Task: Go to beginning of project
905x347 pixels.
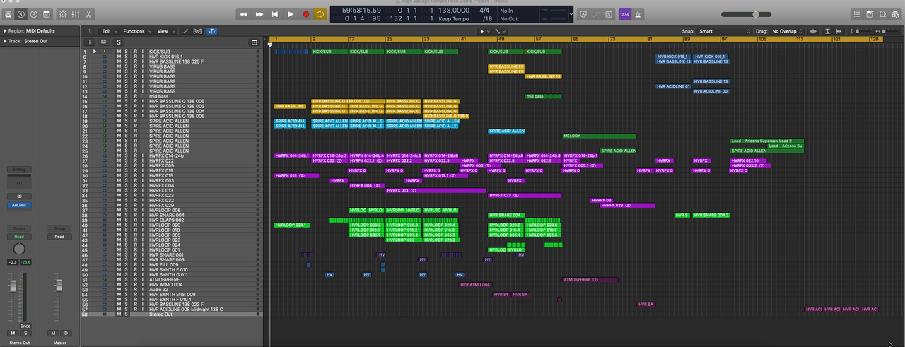Action: (275, 14)
